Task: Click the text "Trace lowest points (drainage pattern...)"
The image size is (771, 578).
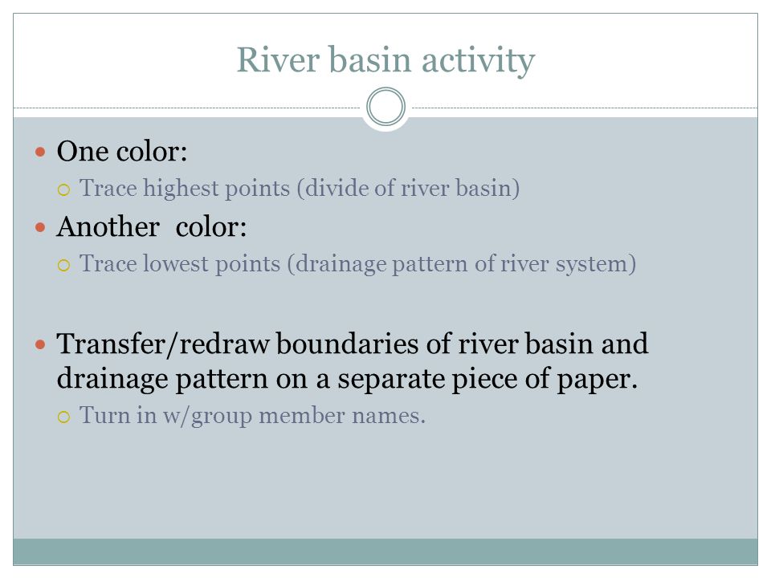Action: pos(358,264)
